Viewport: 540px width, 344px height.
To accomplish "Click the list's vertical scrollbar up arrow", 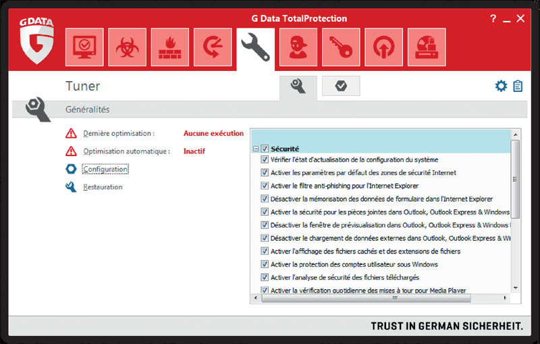I will pos(515,134).
